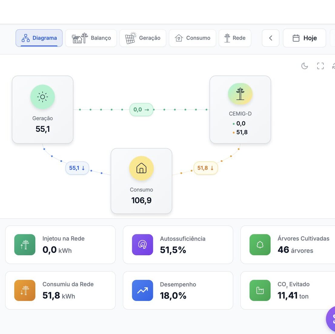Go to the Rede tab
Screen dimensions: 335x334
click(235, 38)
